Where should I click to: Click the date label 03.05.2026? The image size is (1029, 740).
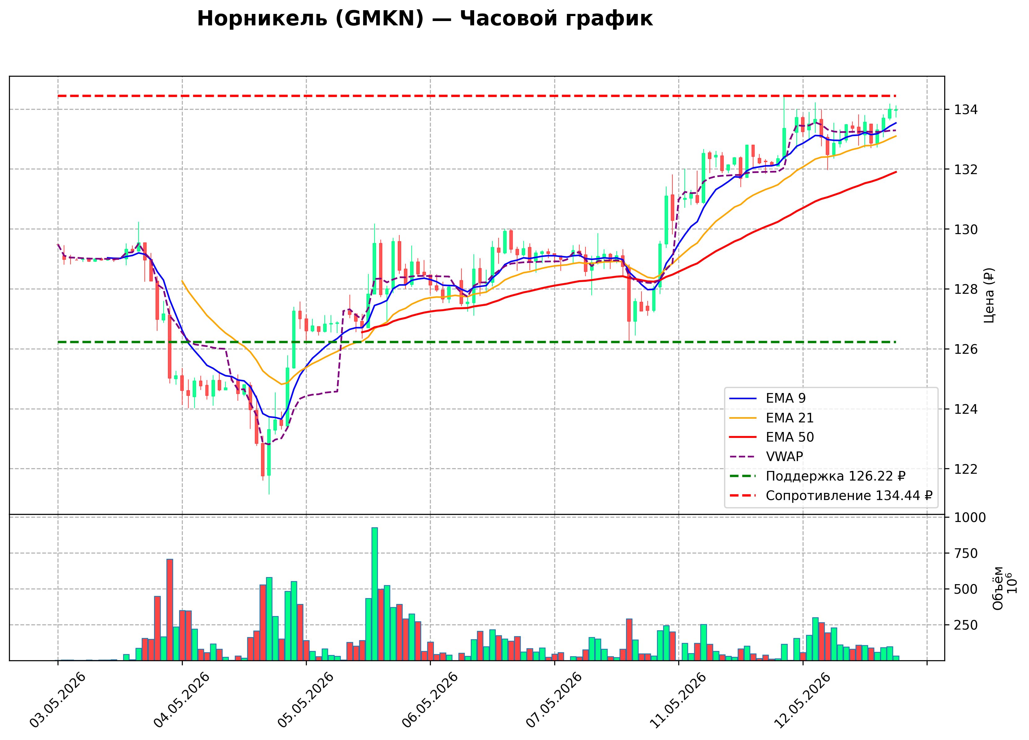58,700
